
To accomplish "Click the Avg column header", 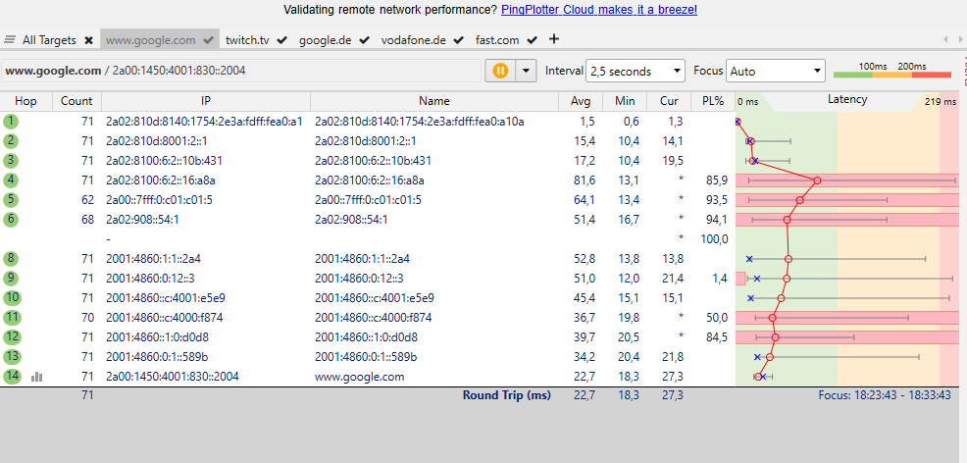I will [581, 101].
